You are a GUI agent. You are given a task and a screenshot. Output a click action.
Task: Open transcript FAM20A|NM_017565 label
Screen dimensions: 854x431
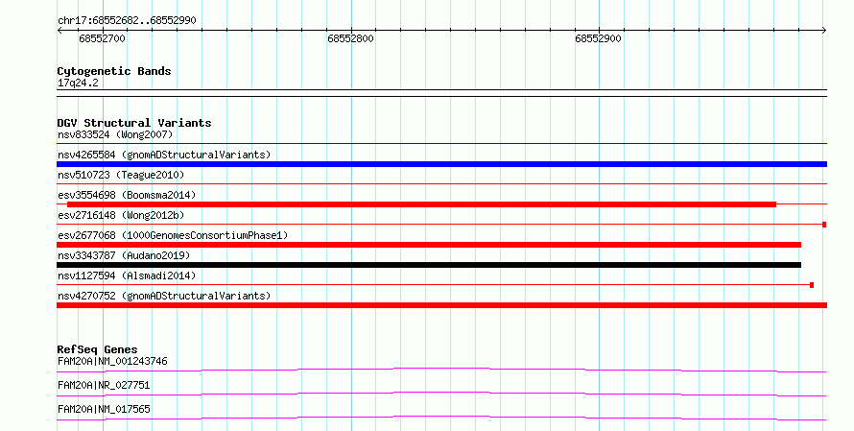click(x=104, y=409)
